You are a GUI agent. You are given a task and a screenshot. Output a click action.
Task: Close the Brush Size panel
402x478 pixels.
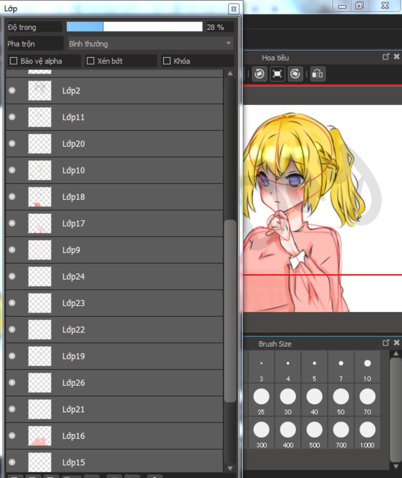[397, 343]
